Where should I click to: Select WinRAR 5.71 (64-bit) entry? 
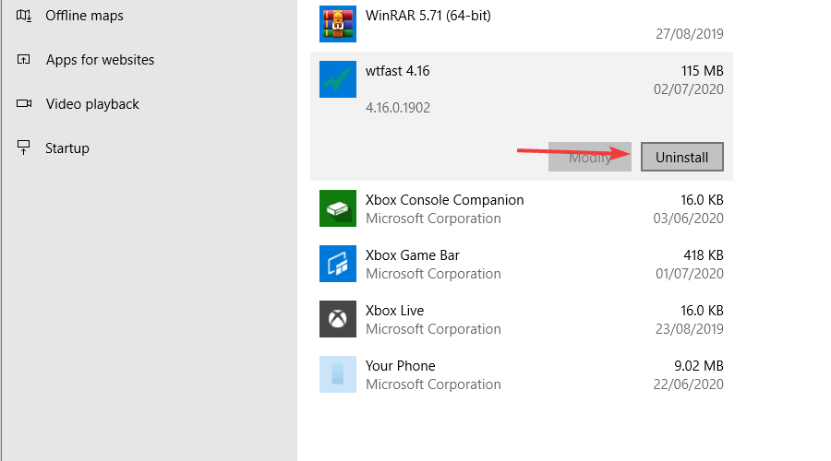click(x=428, y=16)
